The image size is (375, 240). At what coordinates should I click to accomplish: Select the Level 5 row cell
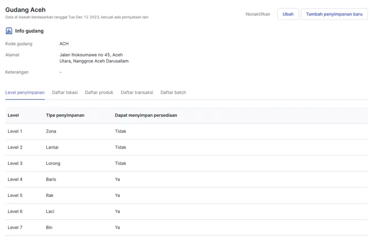click(x=15, y=196)
